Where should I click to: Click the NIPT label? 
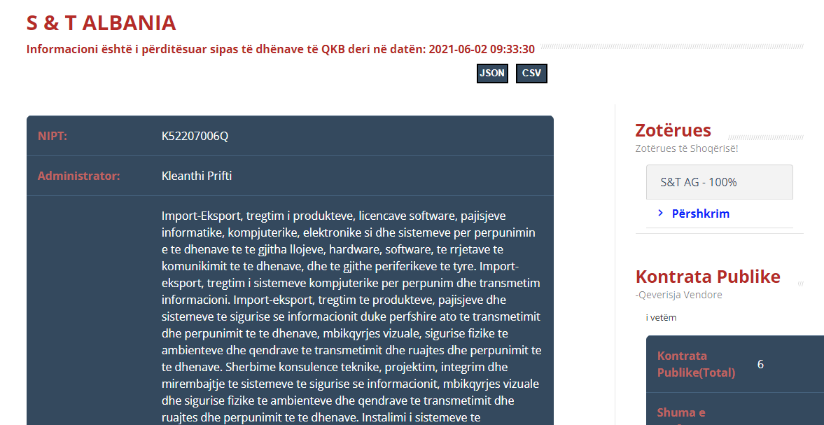[53, 136]
